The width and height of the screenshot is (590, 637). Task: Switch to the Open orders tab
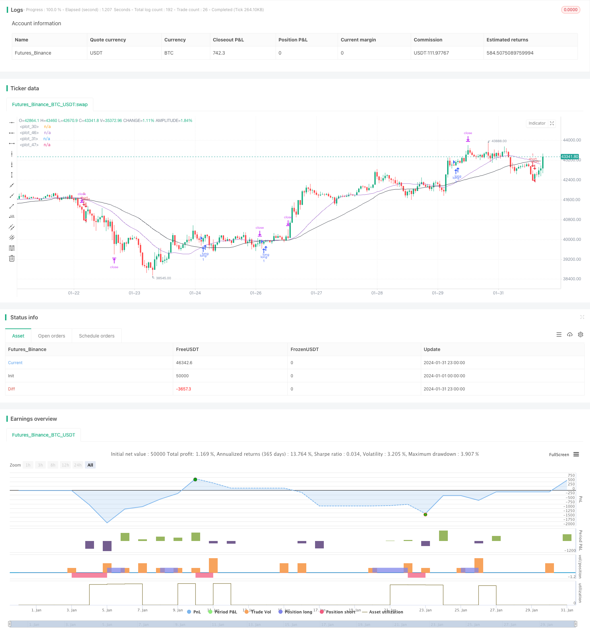click(x=52, y=336)
